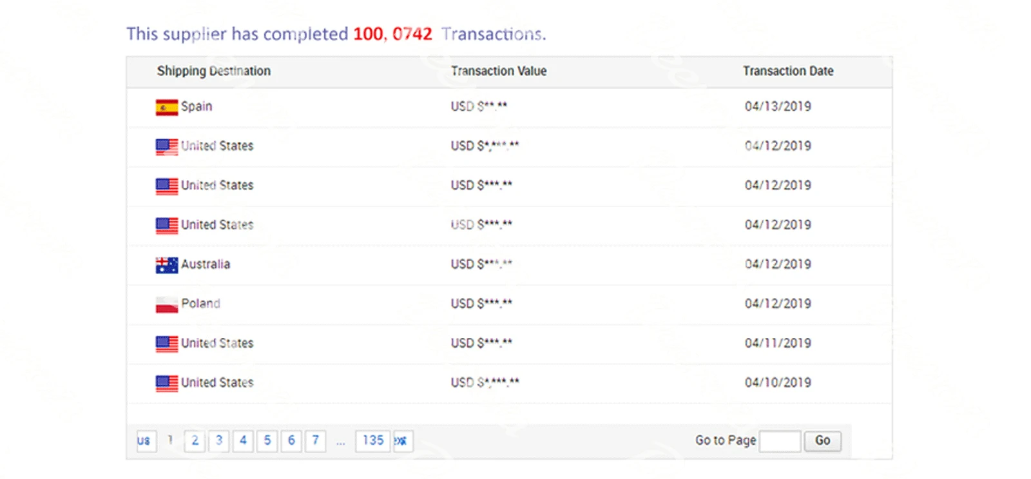Screen dimensions: 1031x479
Task: Open page 4 of transactions
Action: pos(243,441)
